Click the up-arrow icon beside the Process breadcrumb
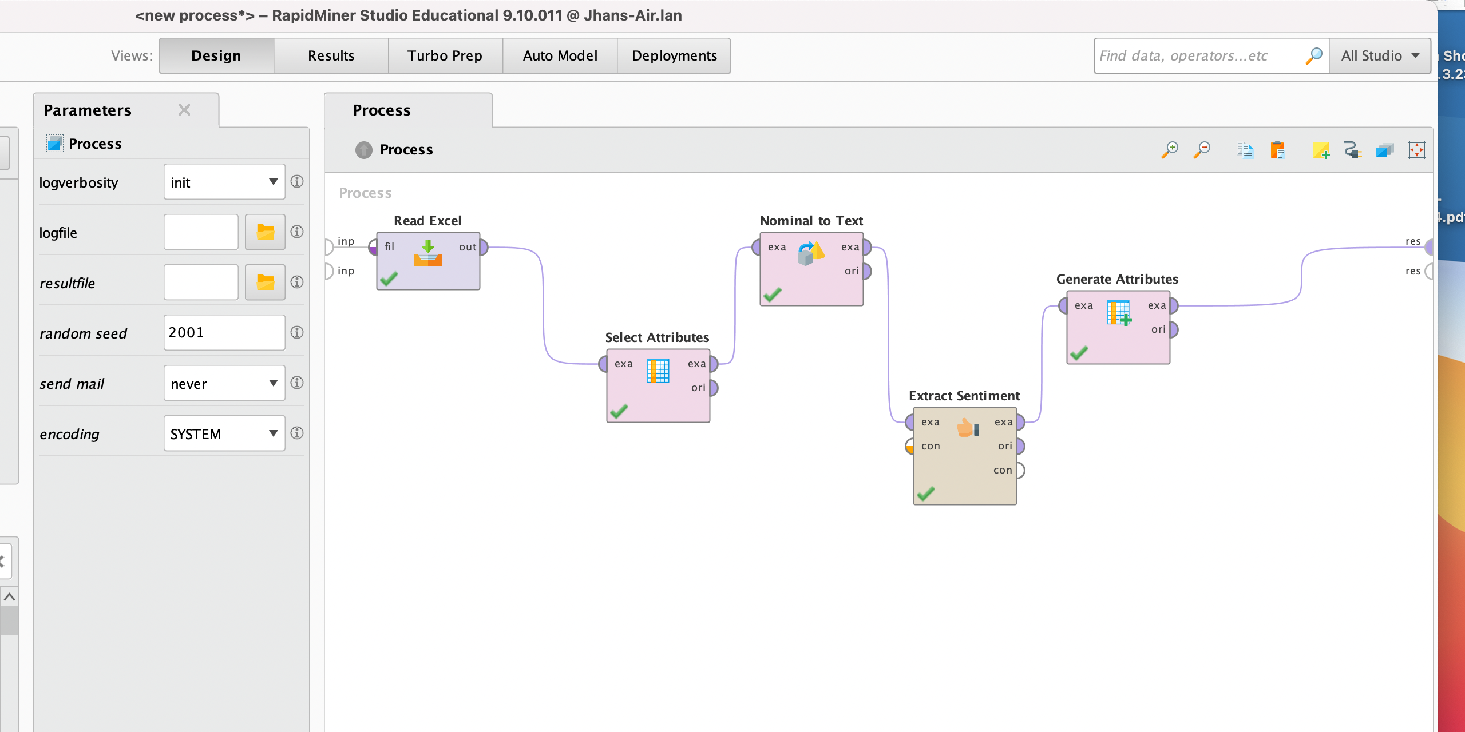This screenshot has width=1465, height=732. click(364, 150)
